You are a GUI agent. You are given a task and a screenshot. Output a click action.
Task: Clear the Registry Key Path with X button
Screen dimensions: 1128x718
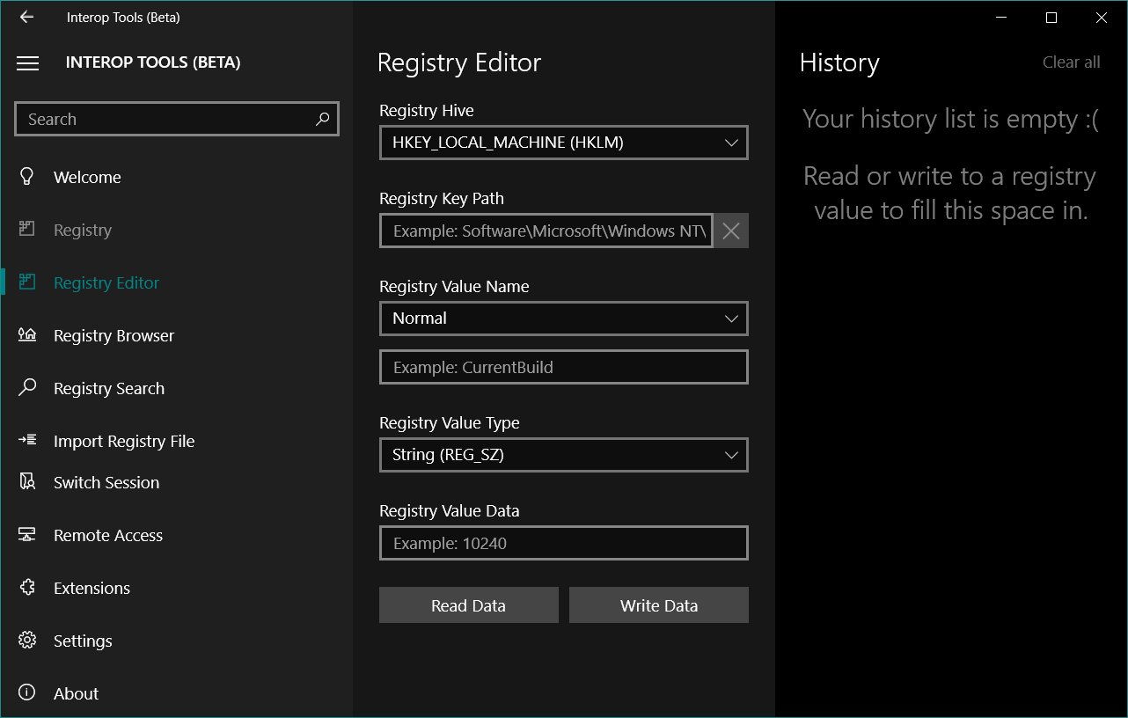pyautogui.click(x=731, y=231)
